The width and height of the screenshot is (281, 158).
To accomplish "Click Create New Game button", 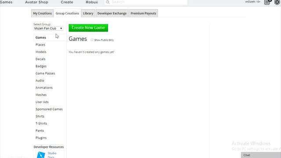I will click(88, 28).
